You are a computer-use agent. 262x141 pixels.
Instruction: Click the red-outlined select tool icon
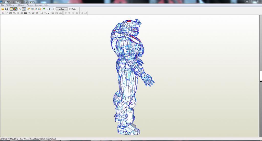pyautogui.click(x=3, y=13)
